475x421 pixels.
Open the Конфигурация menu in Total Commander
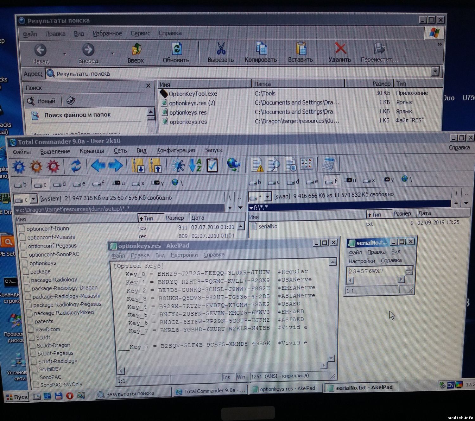click(175, 150)
